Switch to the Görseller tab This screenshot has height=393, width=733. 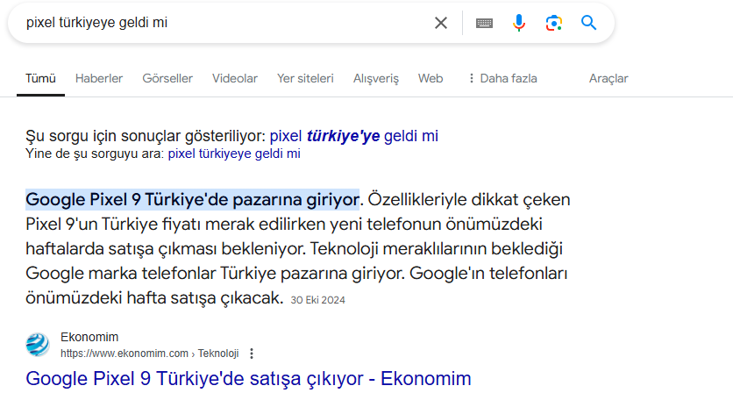[167, 78]
